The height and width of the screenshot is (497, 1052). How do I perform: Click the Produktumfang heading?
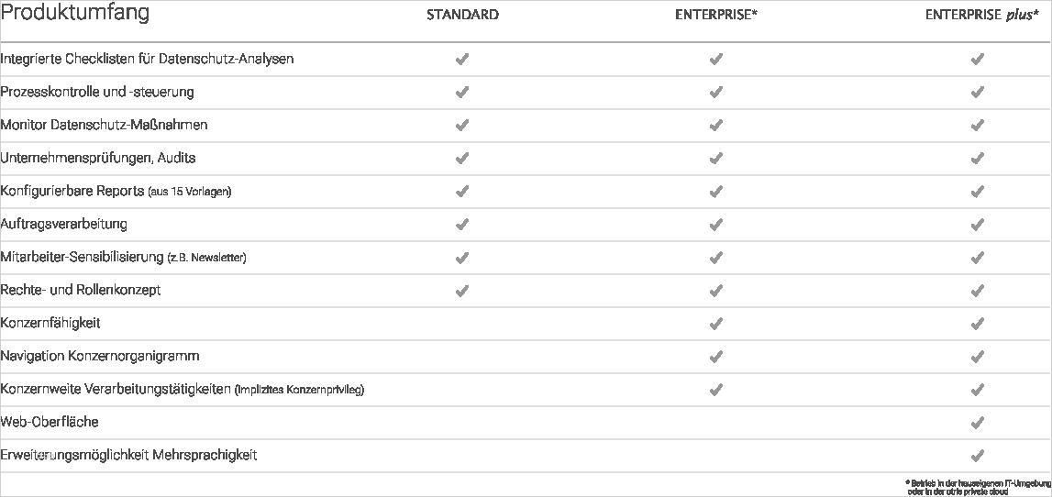click(x=75, y=14)
